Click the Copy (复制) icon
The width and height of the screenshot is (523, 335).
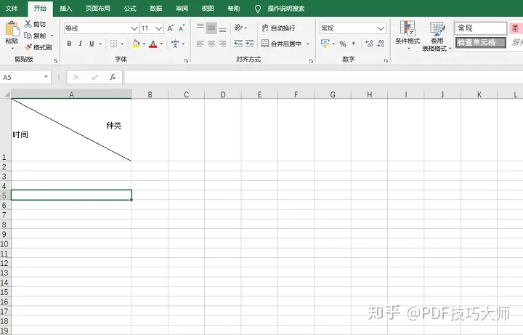[28, 36]
